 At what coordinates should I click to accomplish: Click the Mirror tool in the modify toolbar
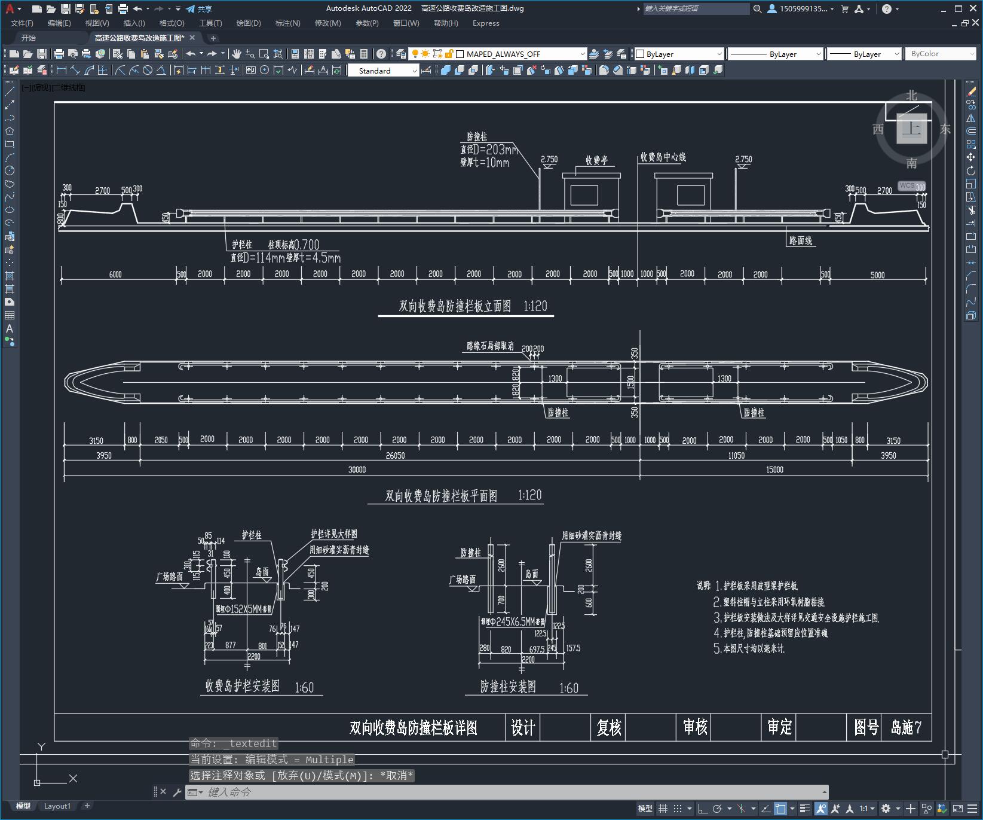tap(971, 118)
